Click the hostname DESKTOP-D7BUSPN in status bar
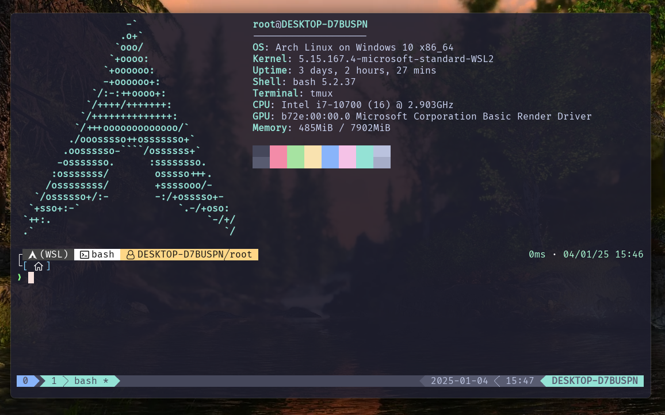 pos(595,381)
